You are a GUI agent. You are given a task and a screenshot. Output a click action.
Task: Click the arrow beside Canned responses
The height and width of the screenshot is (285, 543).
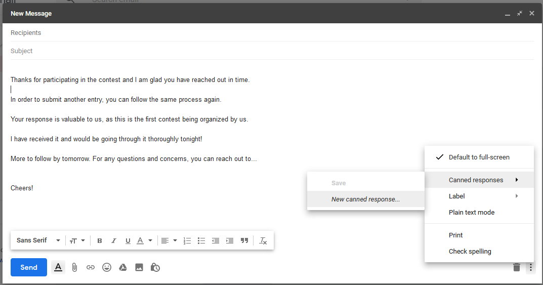click(x=517, y=180)
